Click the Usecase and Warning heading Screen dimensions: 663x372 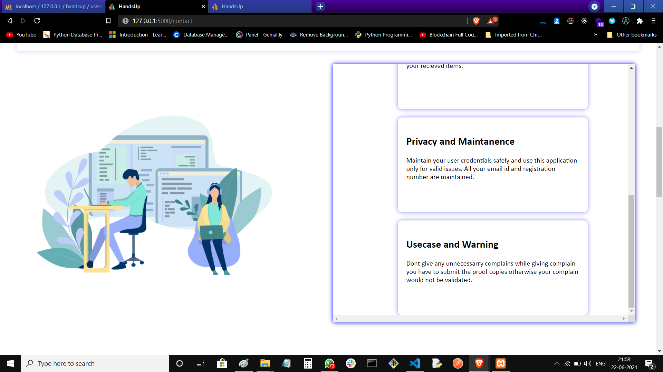[452, 245]
